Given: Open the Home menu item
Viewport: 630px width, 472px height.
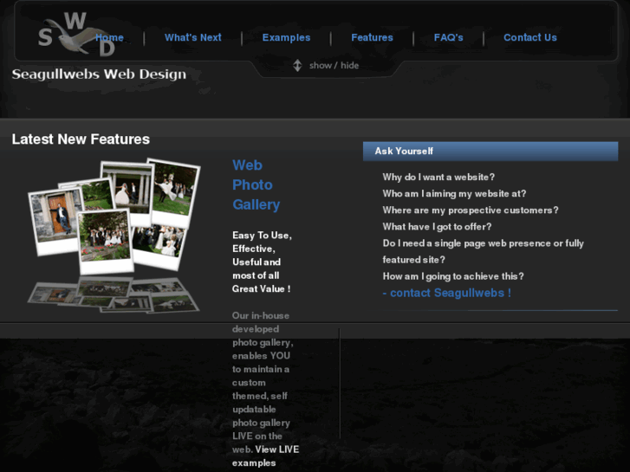Looking at the screenshot, I should pyautogui.click(x=110, y=38).
